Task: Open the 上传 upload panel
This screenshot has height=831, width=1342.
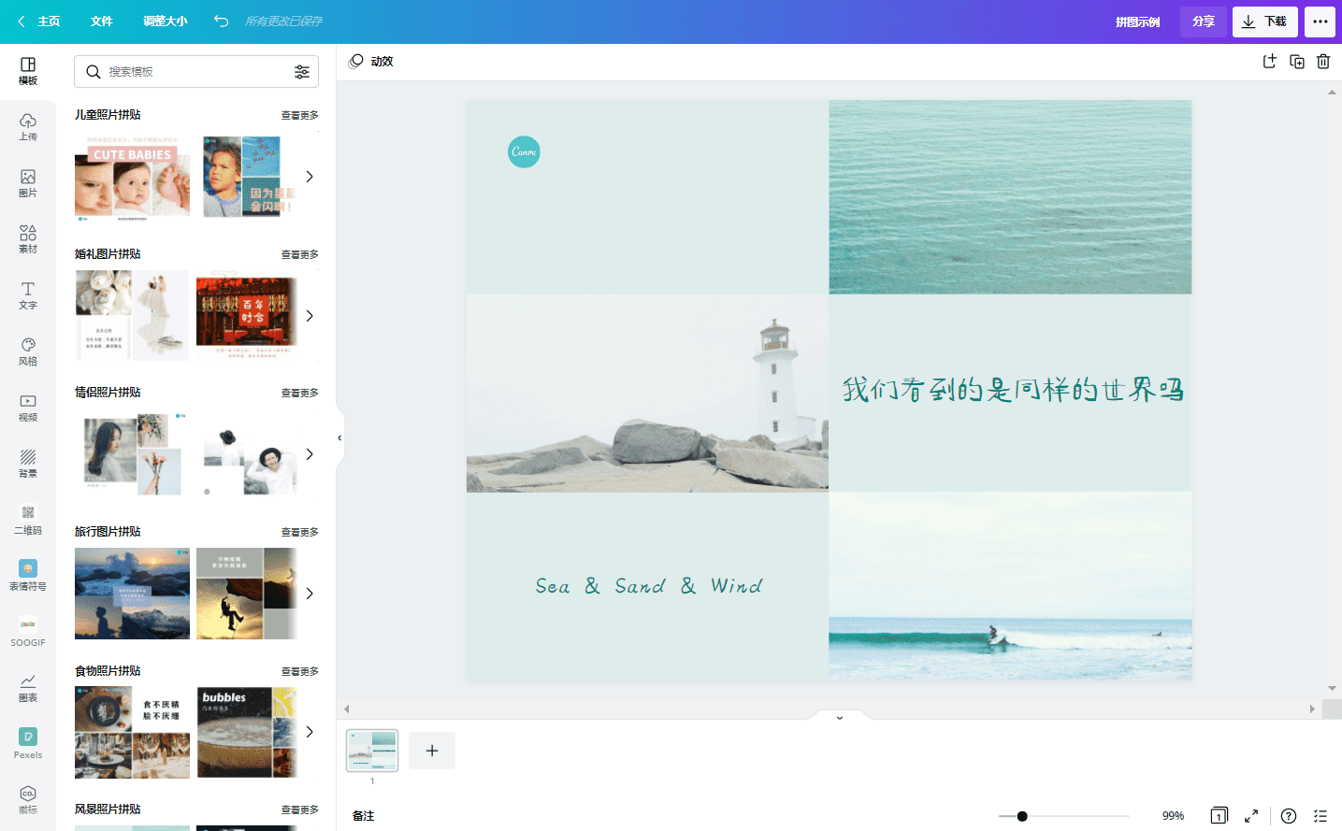Action: [x=28, y=127]
